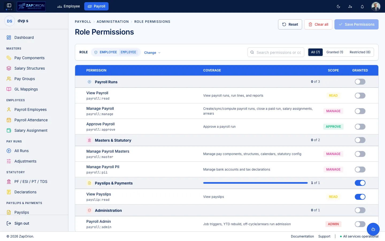Filter by Granted (1) permissions
Screen dimensions: 385x241
(335, 52)
